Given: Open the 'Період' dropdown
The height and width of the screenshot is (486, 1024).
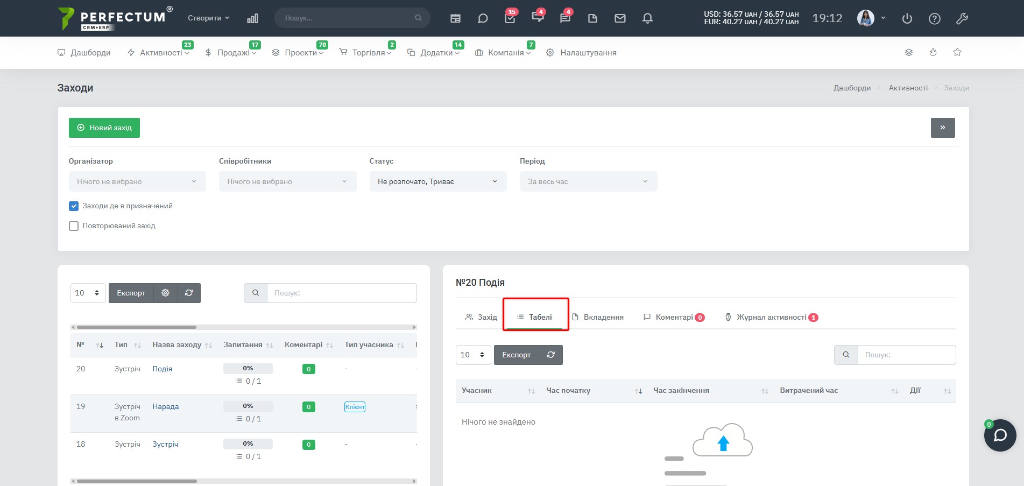Looking at the screenshot, I should [x=588, y=181].
